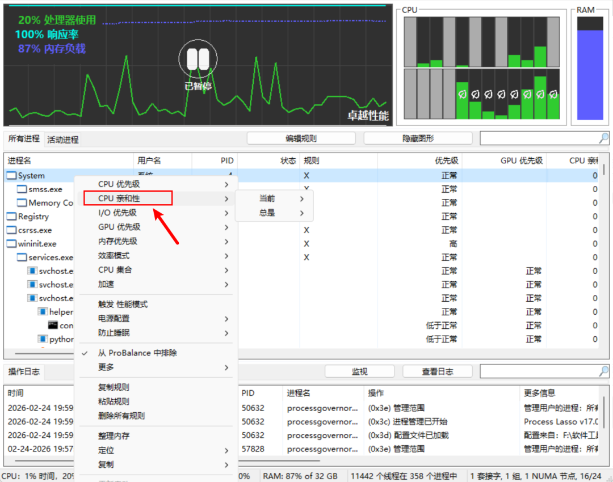Click the log list horizontal scrollbar
The image size is (613, 482).
click(x=279, y=460)
